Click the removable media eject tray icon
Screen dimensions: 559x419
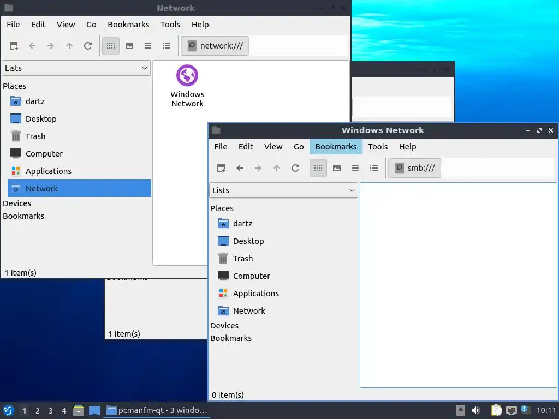[x=461, y=410]
